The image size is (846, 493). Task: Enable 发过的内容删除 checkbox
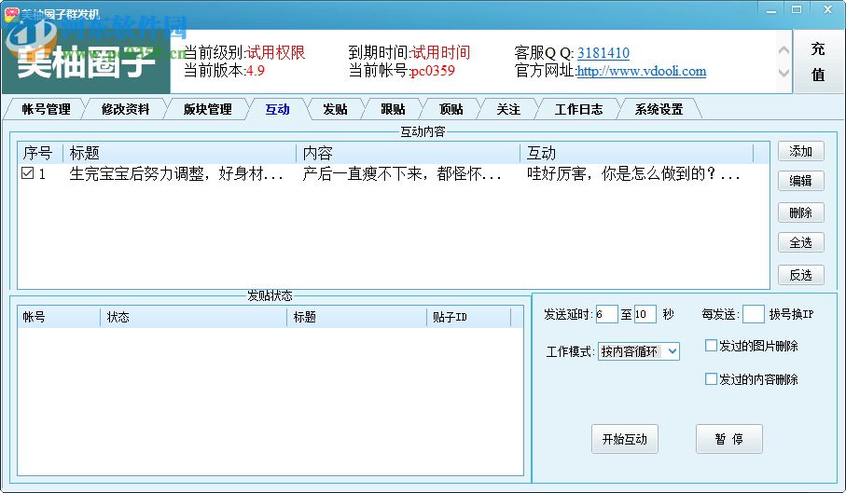pyautogui.click(x=711, y=378)
